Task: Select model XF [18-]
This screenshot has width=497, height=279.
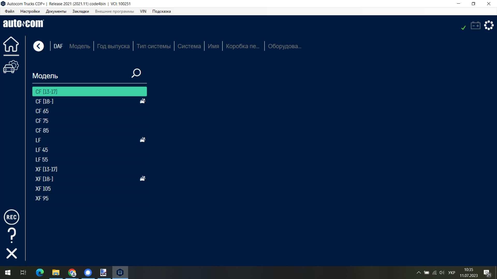Action: tap(90, 179)
